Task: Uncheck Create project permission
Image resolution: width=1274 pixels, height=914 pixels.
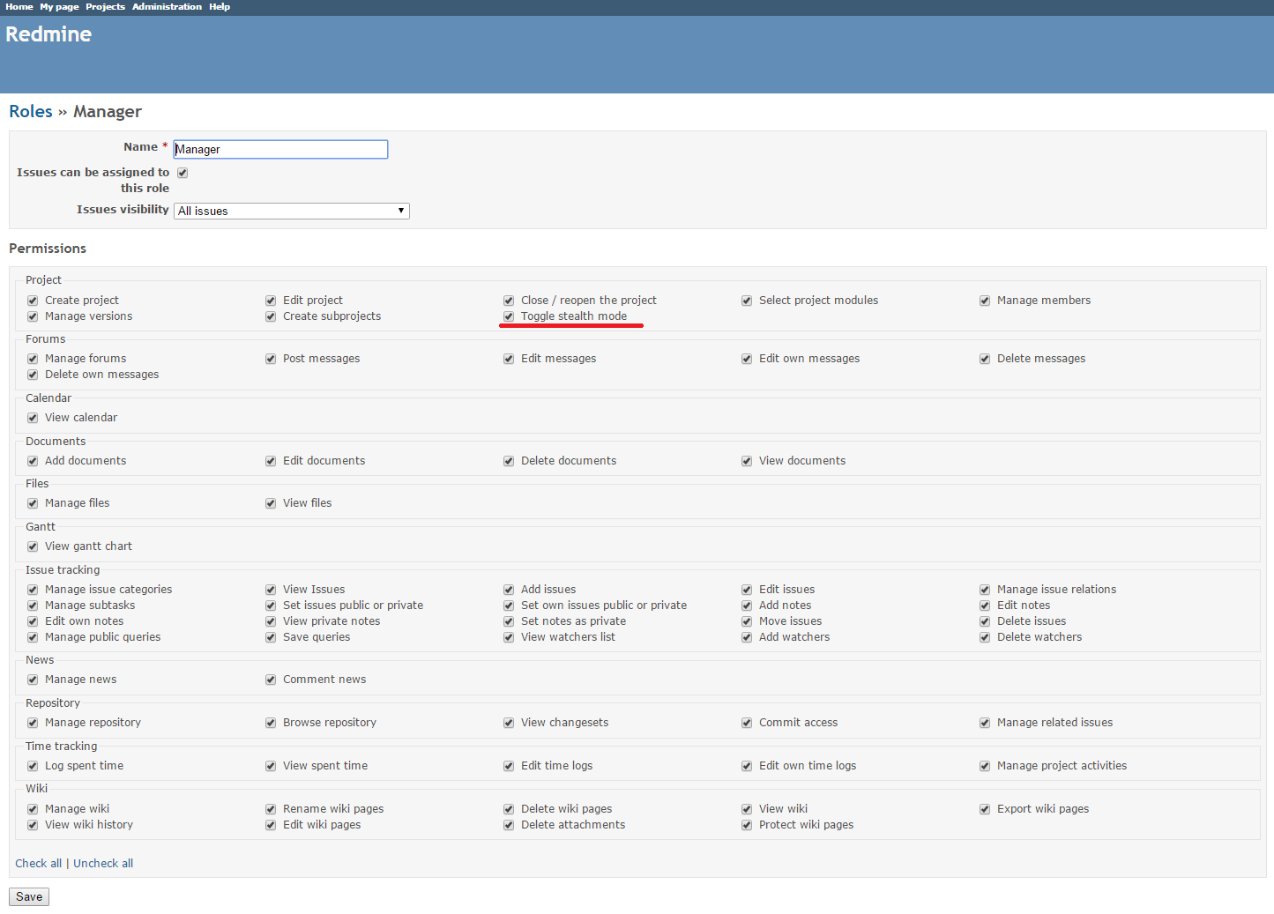Action: click(x=33, y=301)
